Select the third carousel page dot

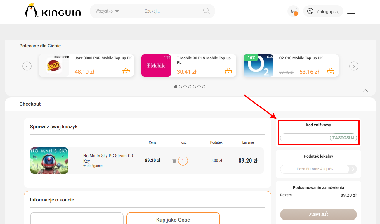pos(185,87)
